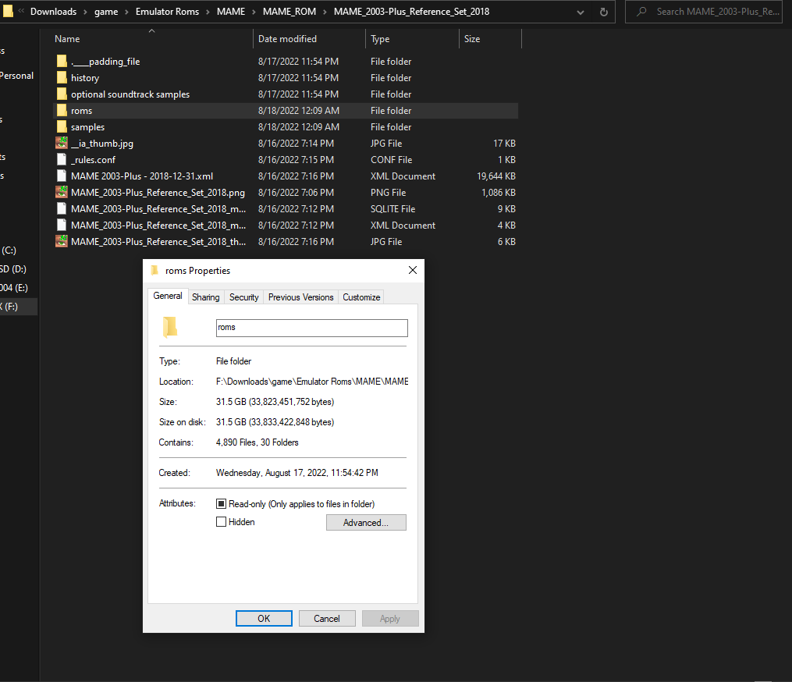This screenshot has height=682, width=792.
Task: Open the address bar history dropdown
Action: [581, 12]
